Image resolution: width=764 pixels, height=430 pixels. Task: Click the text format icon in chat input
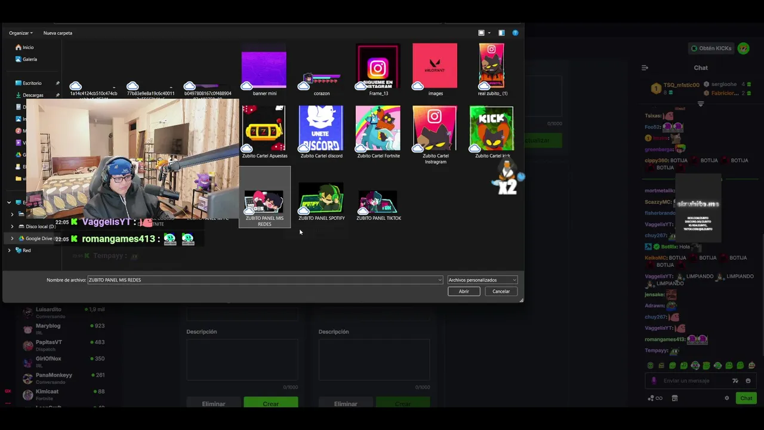coord(735,380)
